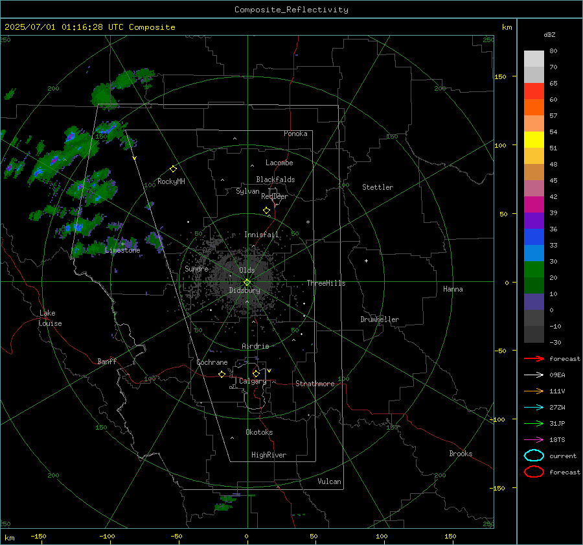Click the red swatch between 65 and 60
The width and height of the screenshot is (583, 545).
click(x=534, y=91)
